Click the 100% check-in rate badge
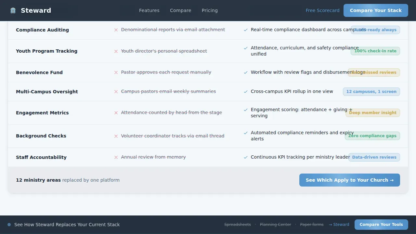Viewport: 416px width, 234px height. tap(375, 51)
